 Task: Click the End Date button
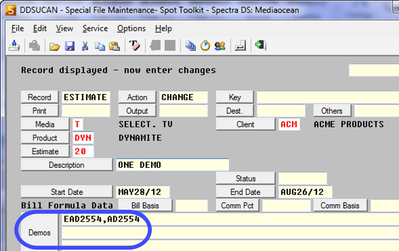(x=245, y=192)
